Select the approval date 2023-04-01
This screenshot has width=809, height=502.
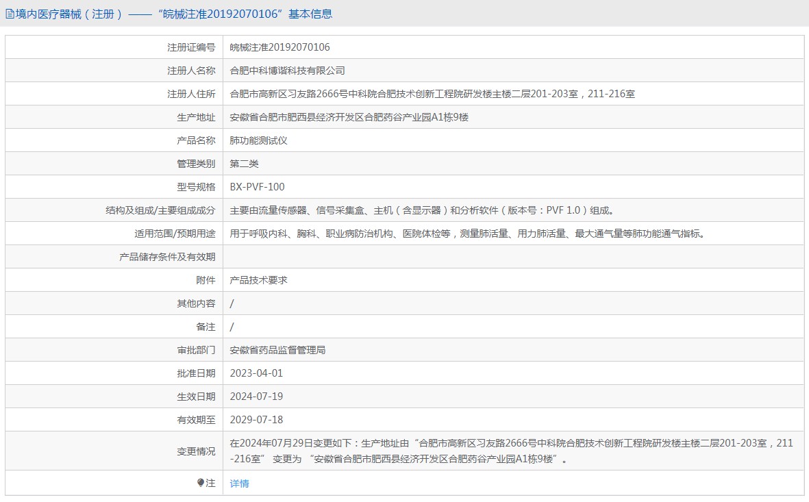pyautogui.click(x=256, y=373)
